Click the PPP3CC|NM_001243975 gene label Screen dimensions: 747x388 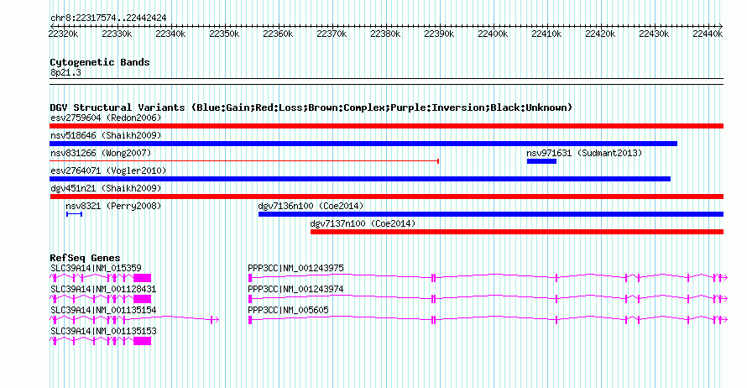point(295,269)
